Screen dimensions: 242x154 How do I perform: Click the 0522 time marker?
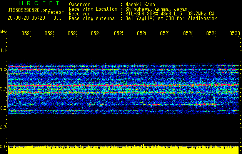49,33
